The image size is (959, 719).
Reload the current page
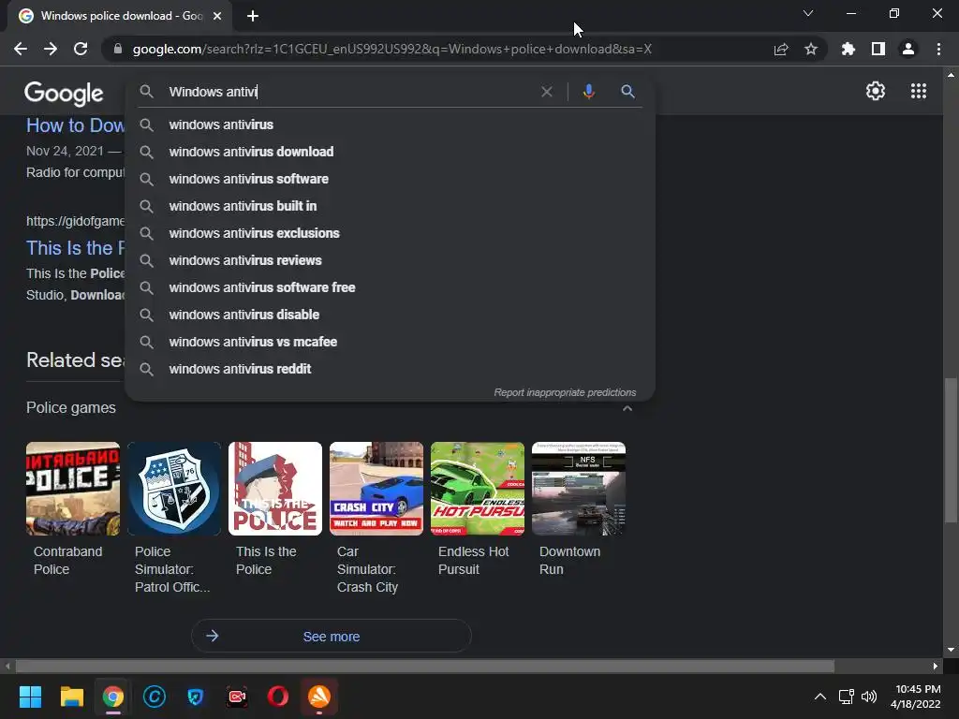tap(81, 49)
